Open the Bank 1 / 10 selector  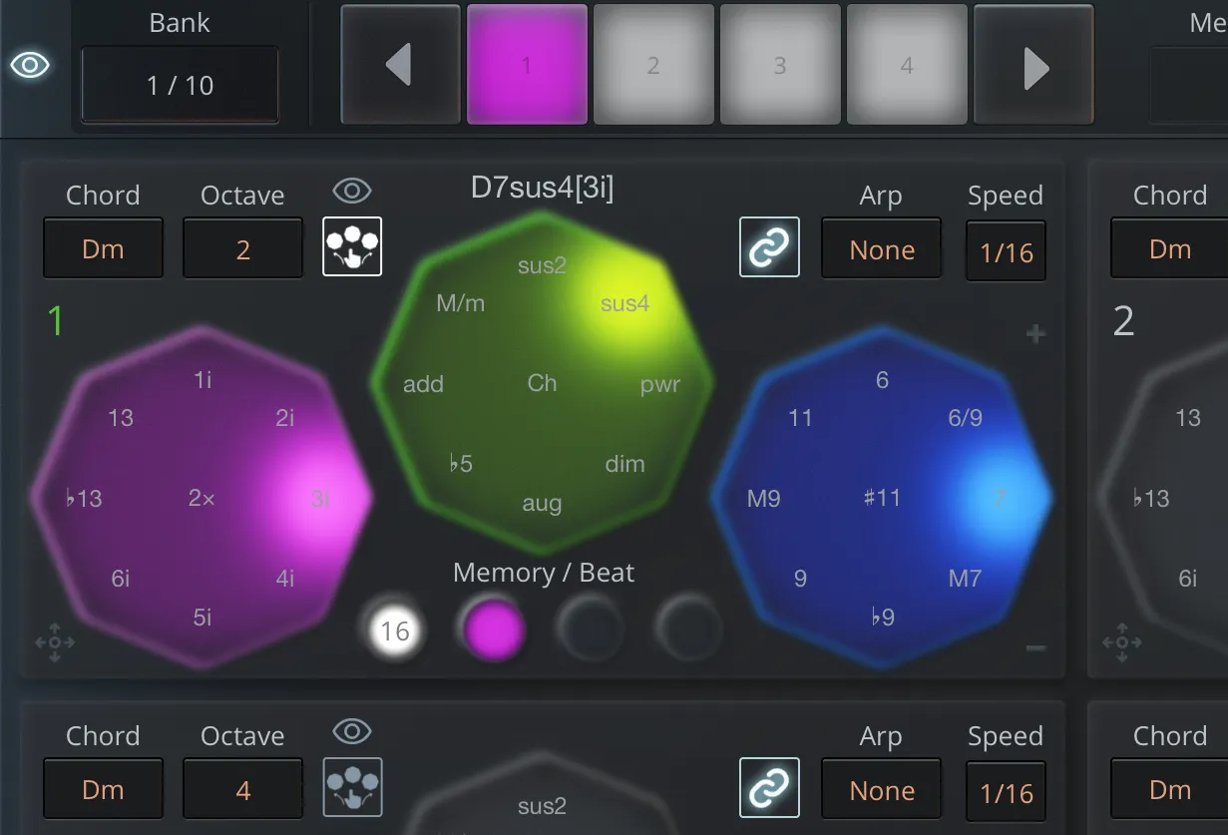(180, 85)
